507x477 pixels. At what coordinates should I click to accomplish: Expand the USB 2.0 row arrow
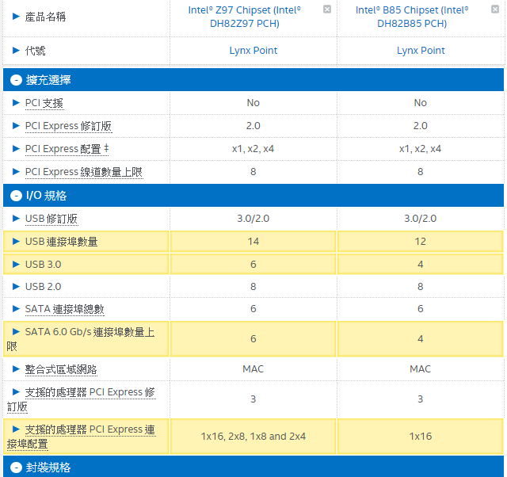coord(16,286)
